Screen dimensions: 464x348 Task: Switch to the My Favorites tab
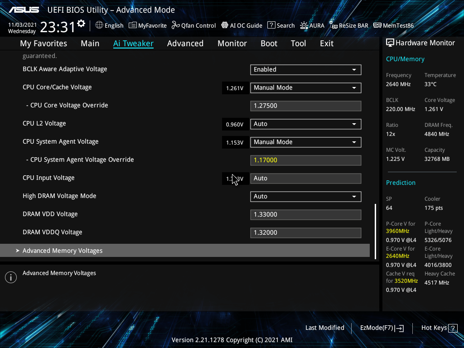tap(43, 43)
